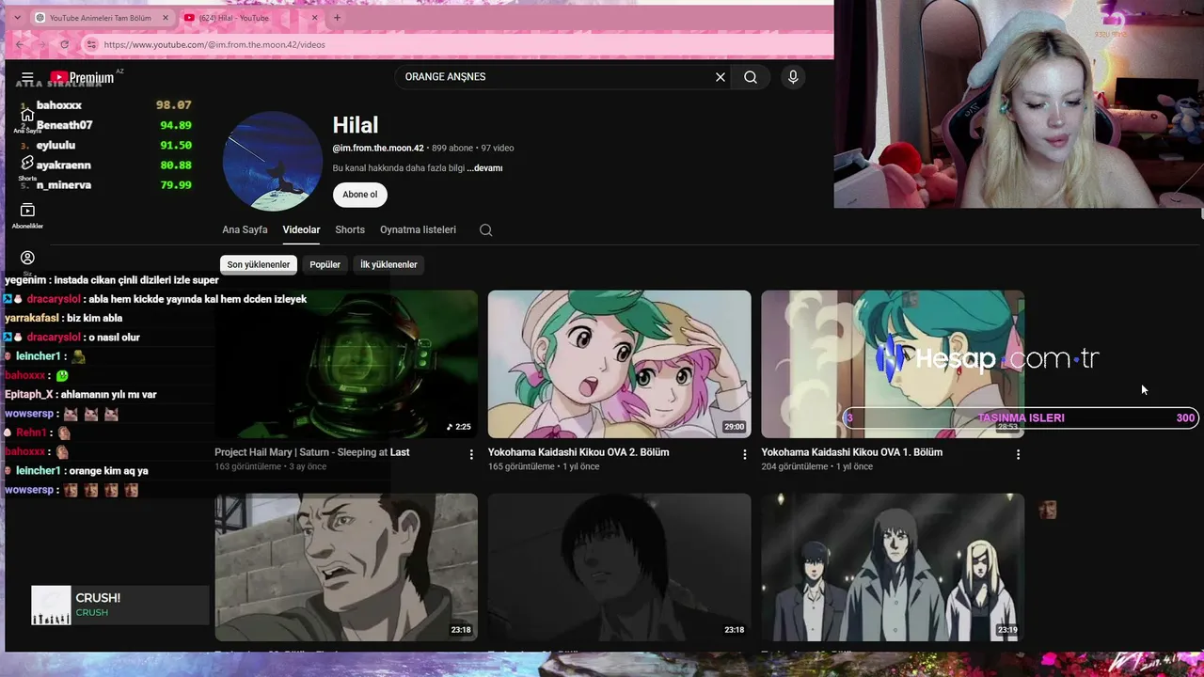Focus the browser address bar URL
1204x677 pixels.
(214, 44)
